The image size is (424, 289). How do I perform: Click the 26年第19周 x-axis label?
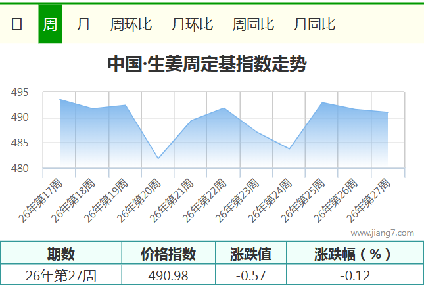pyautogui.click(x=106, y=200)
